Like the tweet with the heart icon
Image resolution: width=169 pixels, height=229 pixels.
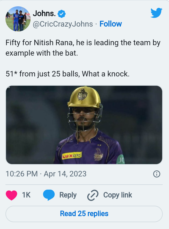coord(11,195)
